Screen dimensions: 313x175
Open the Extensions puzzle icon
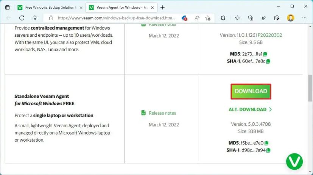point(223,18)
